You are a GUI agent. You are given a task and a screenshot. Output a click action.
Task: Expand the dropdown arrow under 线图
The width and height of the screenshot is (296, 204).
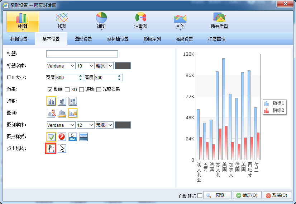coord(62,30)
